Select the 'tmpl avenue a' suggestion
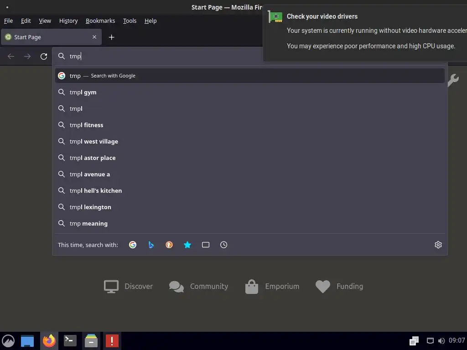The image size is (467, 350). click(250, 174)
